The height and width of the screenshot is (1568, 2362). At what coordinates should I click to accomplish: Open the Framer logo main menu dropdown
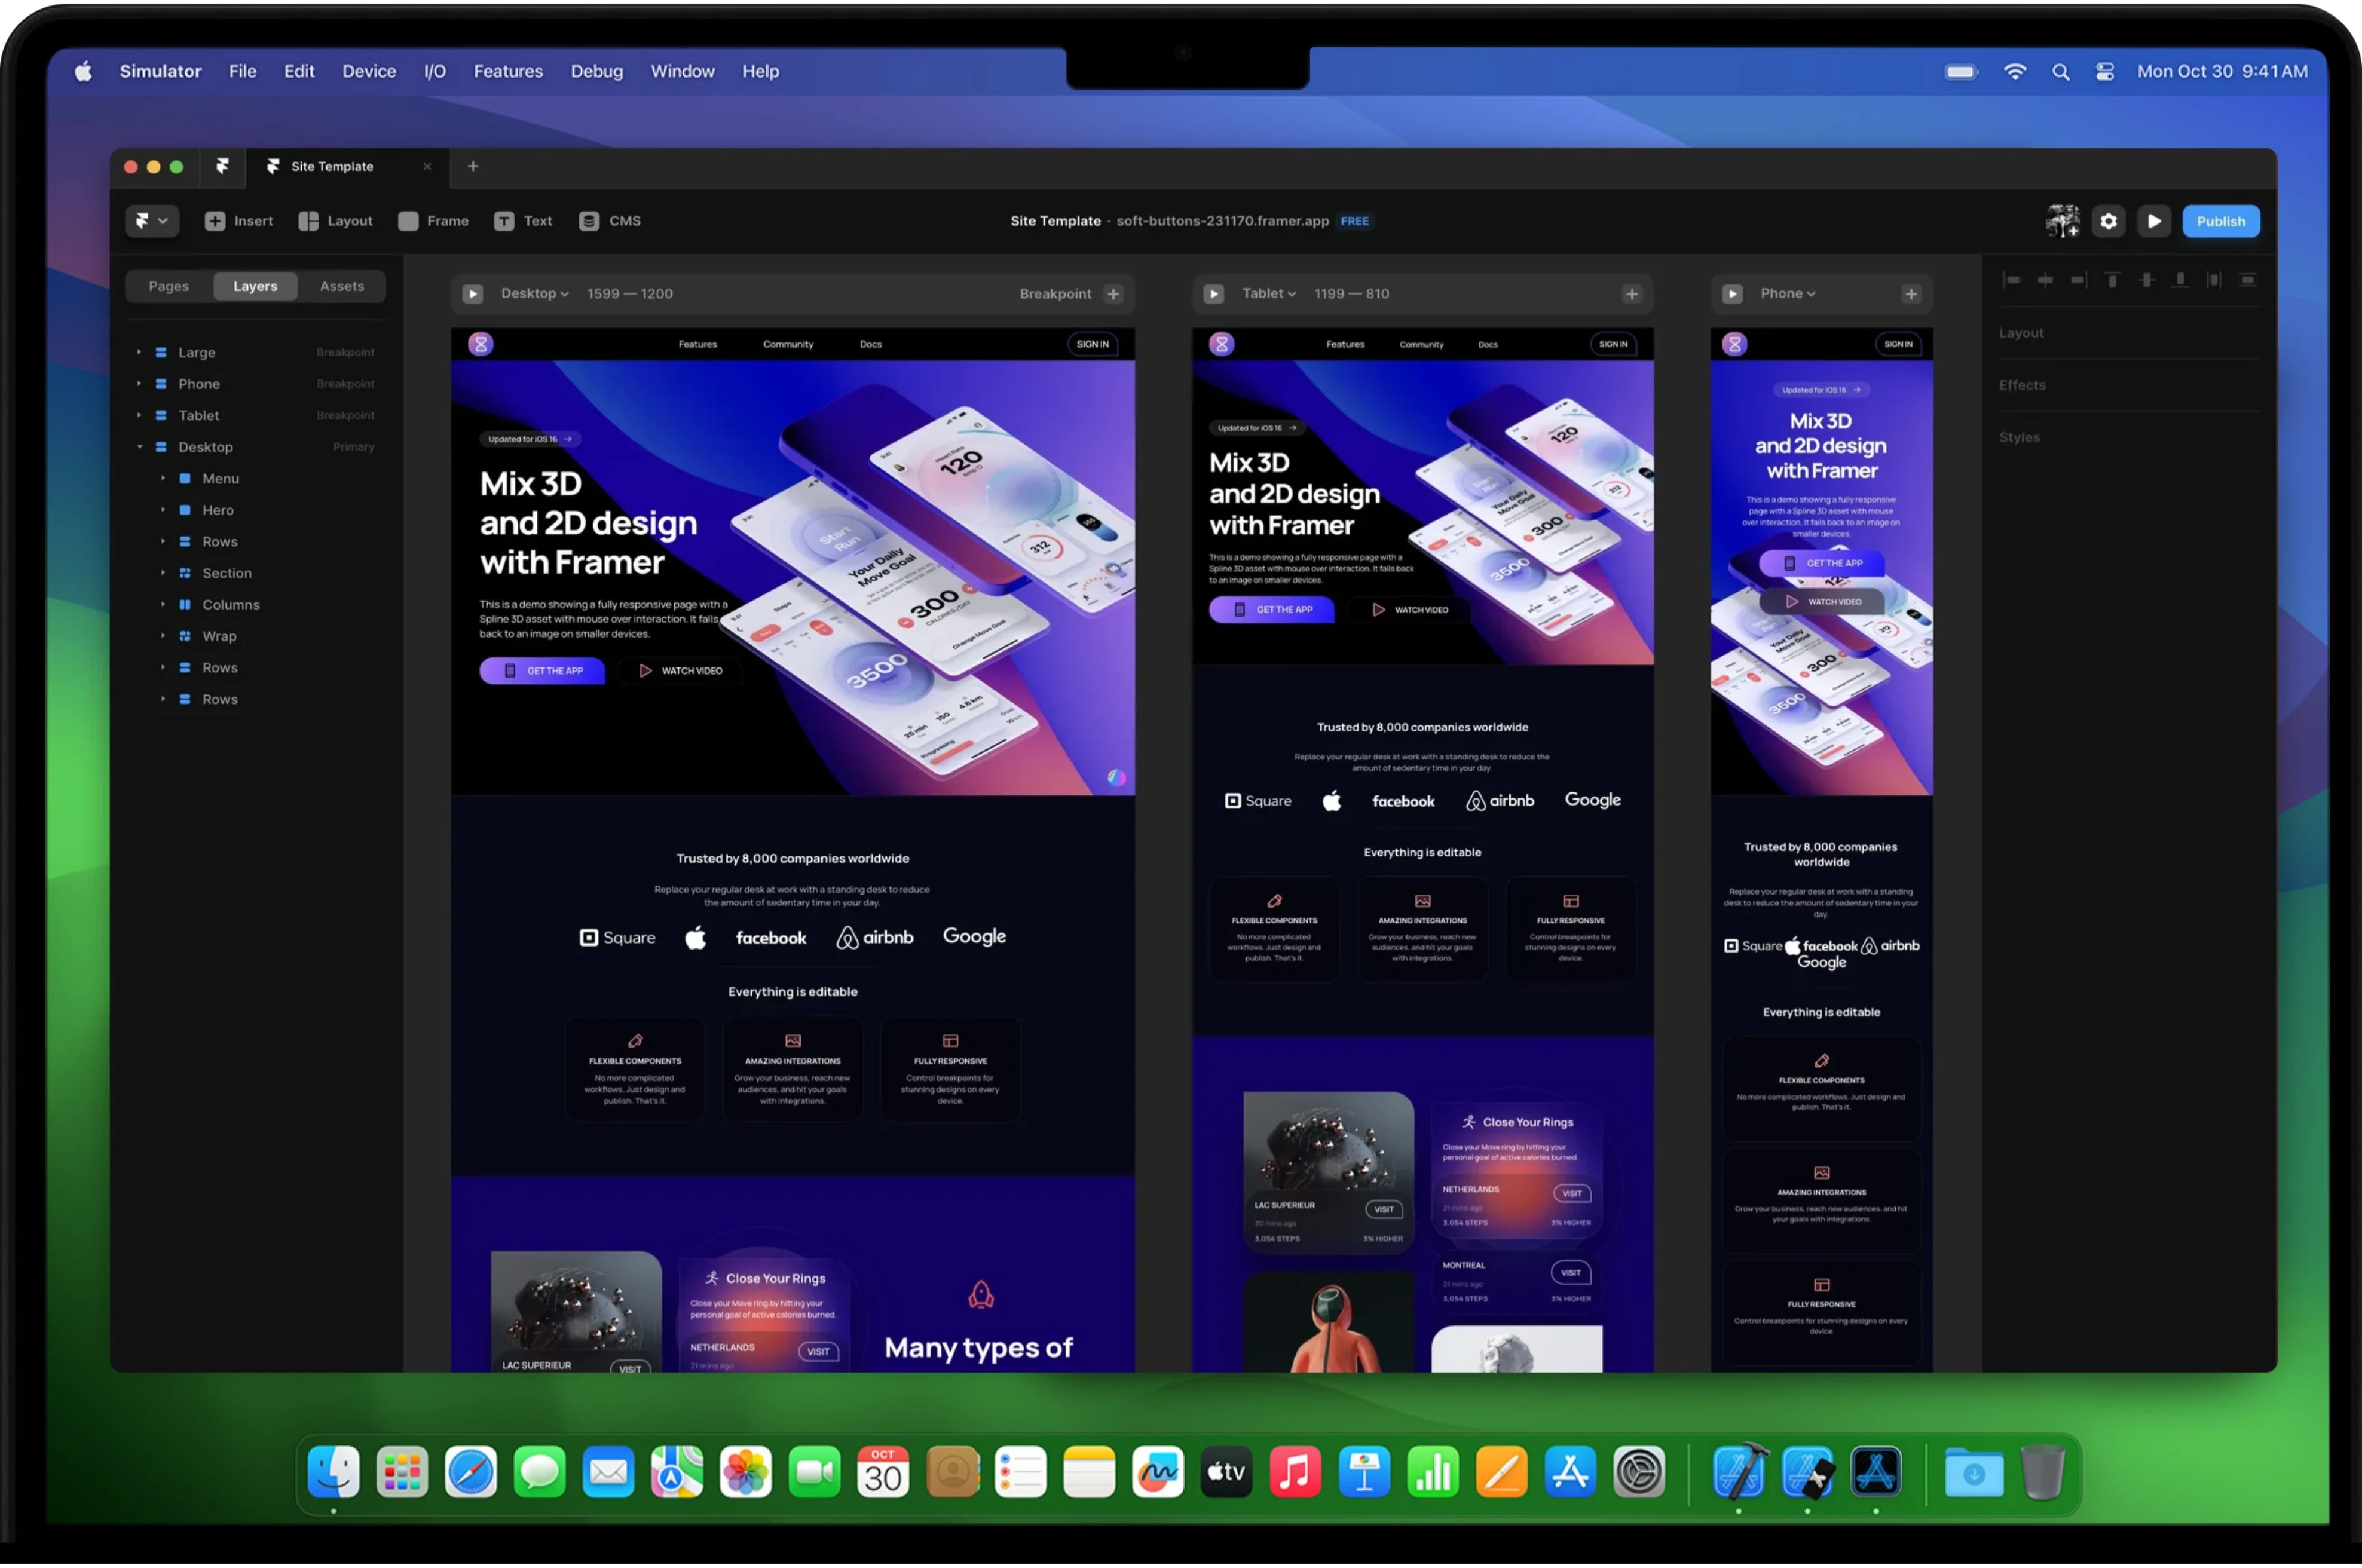coord(151,221)
